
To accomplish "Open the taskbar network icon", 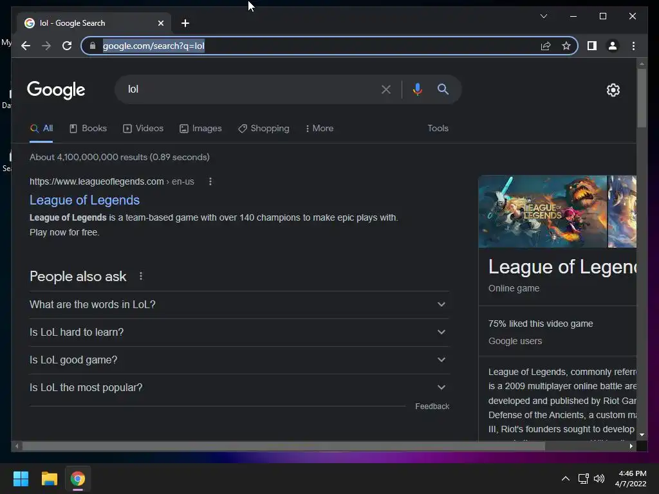I will pyautogui.click(x=583, y=479).
